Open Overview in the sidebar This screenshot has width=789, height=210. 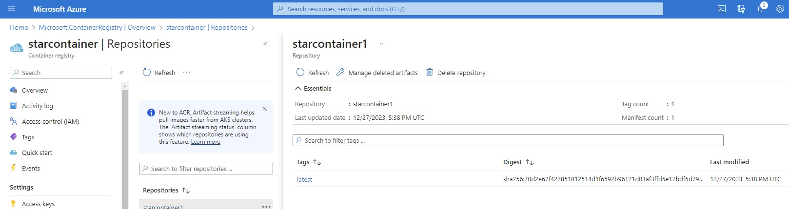[x=35, y=90]
